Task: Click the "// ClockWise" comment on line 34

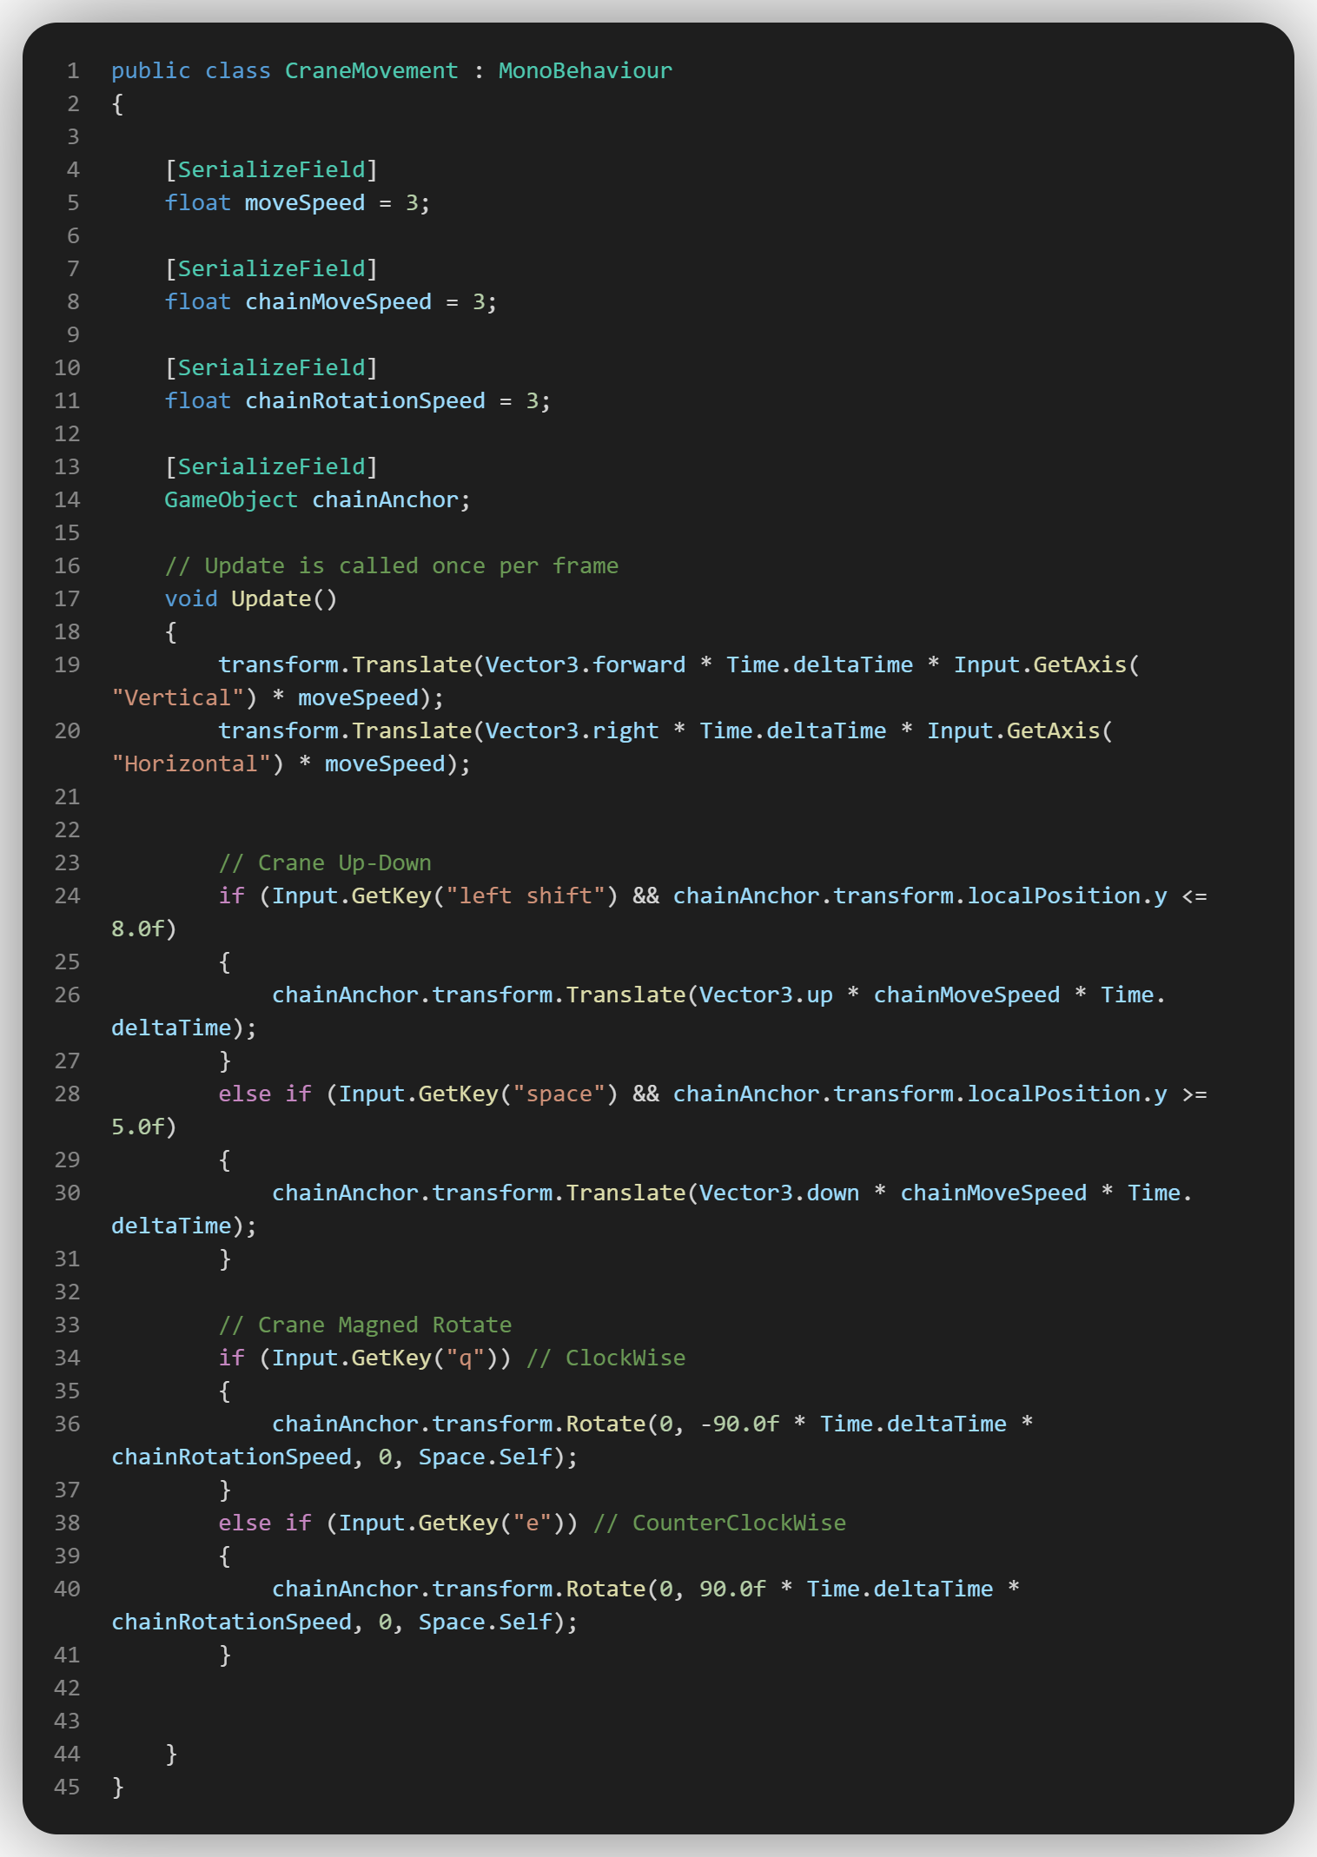Action: (x=606, y=1358)
